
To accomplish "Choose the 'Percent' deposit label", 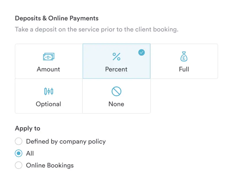I will pos(116,69).
